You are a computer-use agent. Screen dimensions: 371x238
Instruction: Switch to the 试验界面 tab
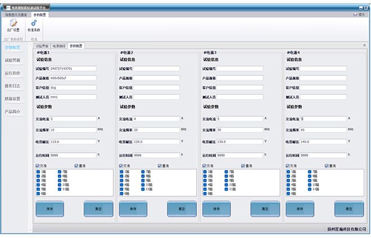coord(42,45)
